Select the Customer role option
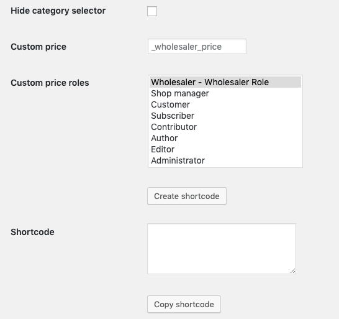 tap(225, 104)
